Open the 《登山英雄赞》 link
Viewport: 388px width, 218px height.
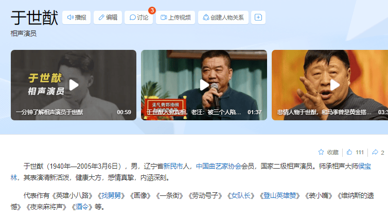279,196
